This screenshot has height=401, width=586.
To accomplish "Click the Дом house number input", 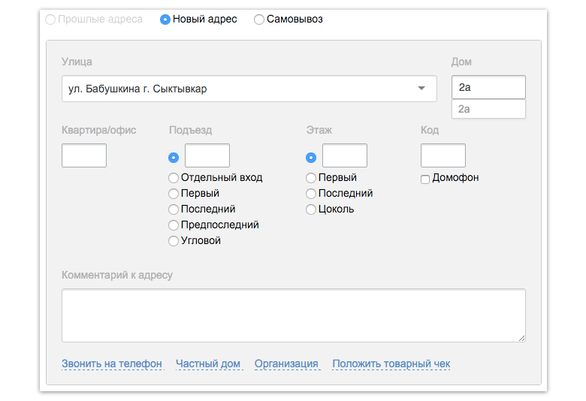I will [x=488, y=87].
